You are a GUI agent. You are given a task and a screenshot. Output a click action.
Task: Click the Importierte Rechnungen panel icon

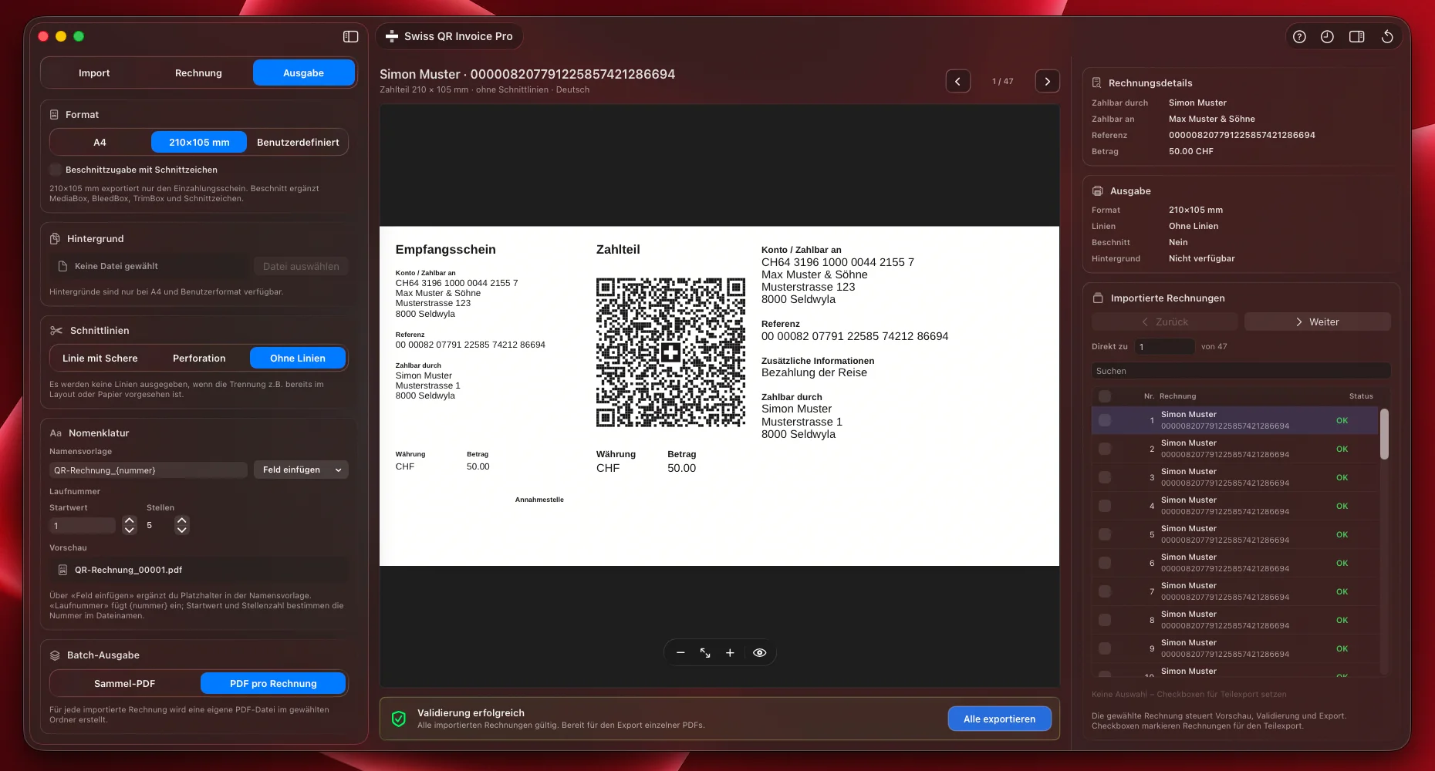(x=1097, y=298)
